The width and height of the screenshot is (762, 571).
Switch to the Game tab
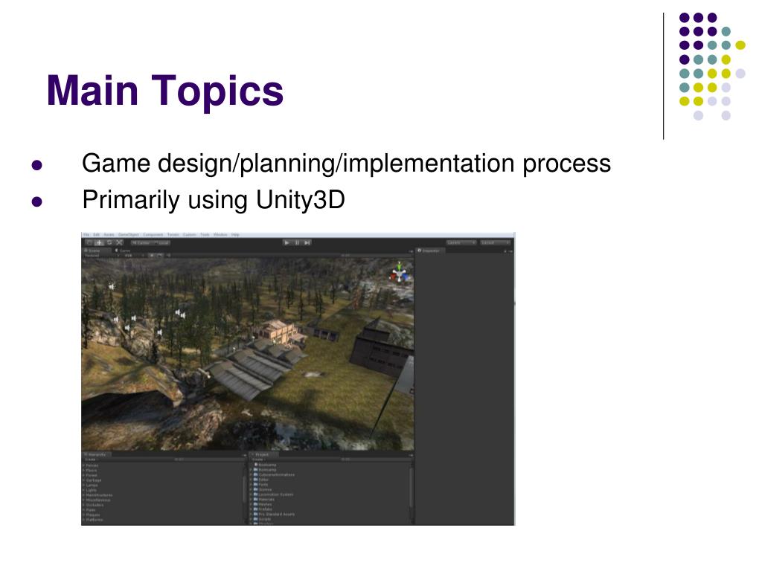[124, 251]
